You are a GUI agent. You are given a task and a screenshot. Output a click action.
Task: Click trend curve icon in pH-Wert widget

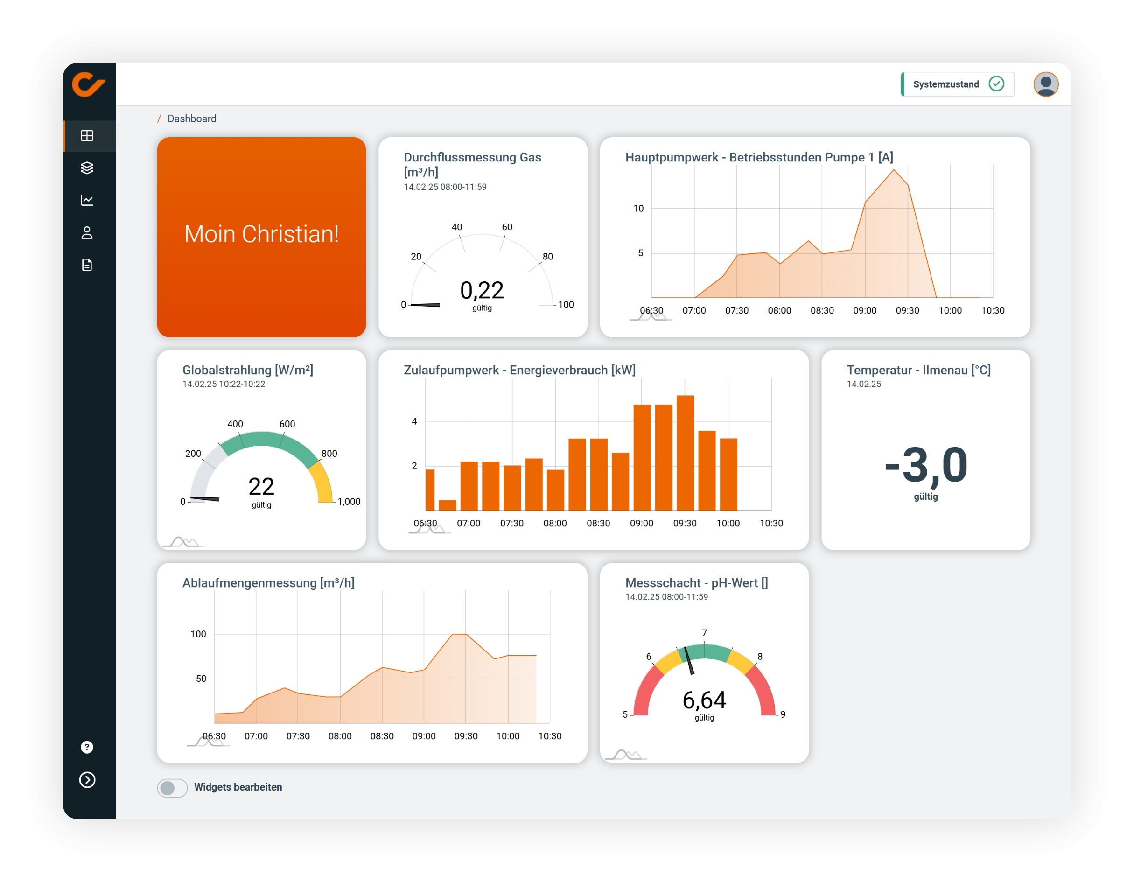coord(626,756)
